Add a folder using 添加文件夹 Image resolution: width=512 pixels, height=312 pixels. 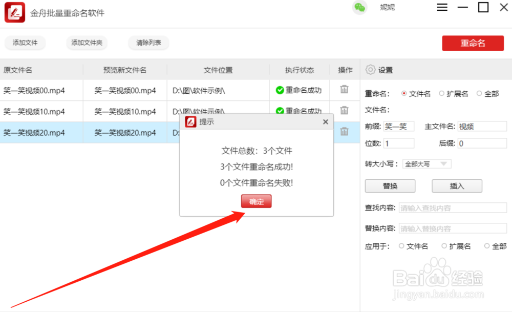click(87, 43)
